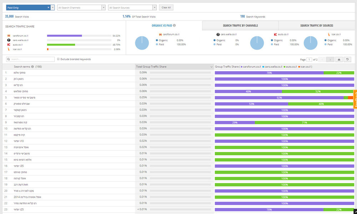Open the orange feedback side button
This screenshot has height=214, width=357.
coord(355,99)
